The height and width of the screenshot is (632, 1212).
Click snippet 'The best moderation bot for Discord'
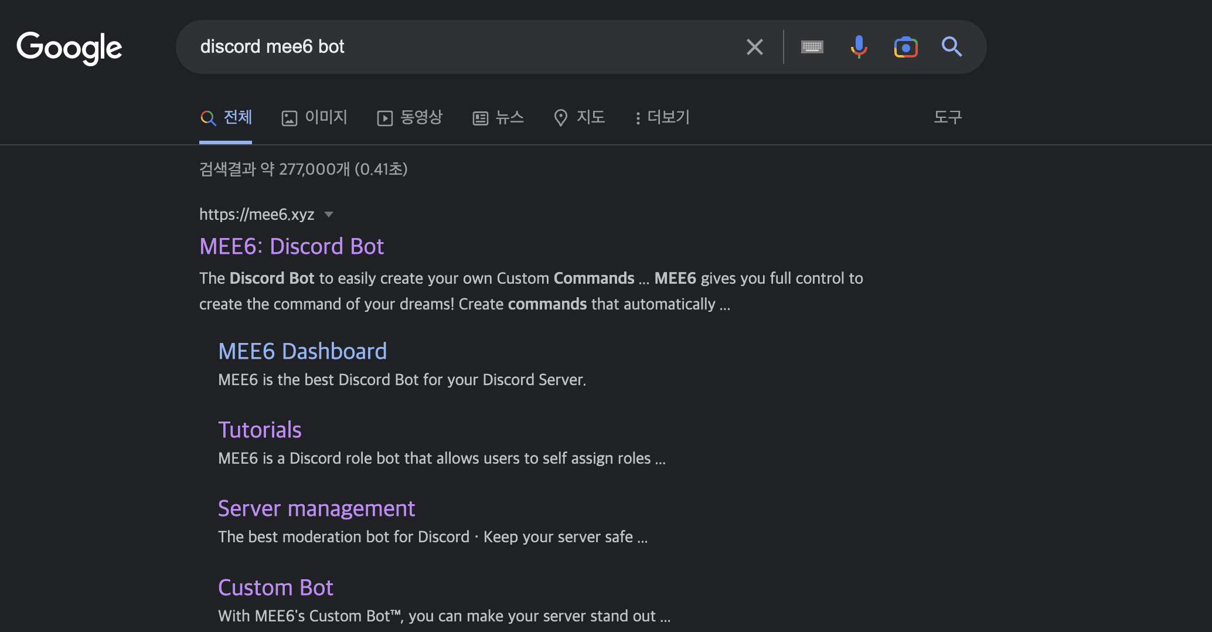coord(433,537)
